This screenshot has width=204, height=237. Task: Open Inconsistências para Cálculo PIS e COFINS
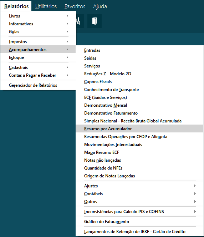pyautogui.click(x=139, y=212)
